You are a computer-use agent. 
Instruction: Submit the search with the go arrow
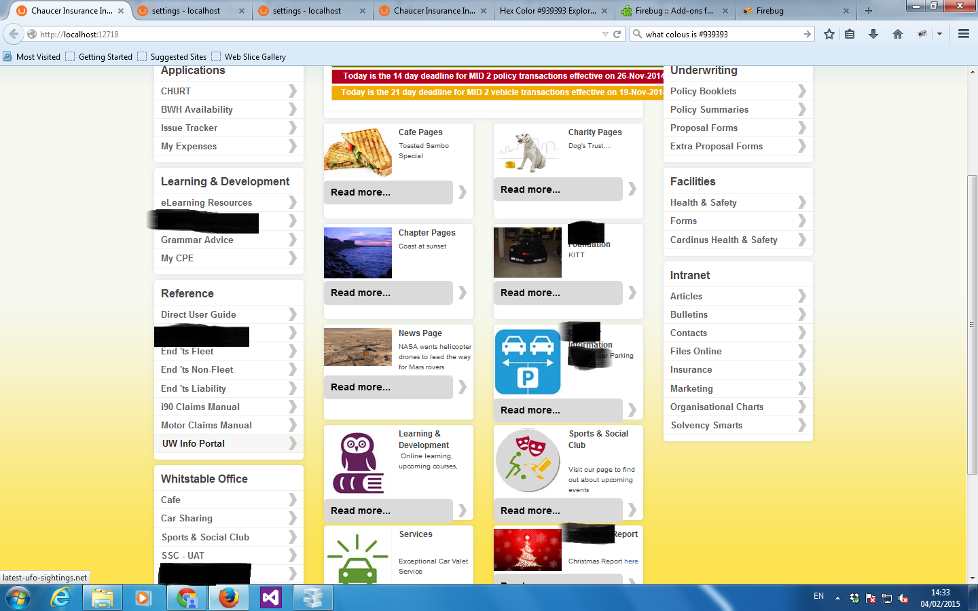tap(807, 34)
